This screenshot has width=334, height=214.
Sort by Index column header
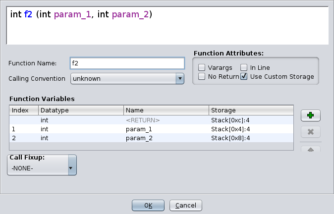pyautogui.click(x=24, y=110)
